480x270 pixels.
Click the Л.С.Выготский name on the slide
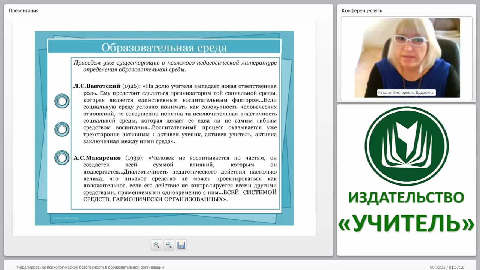pyautogui.click(x=97, y=86)
